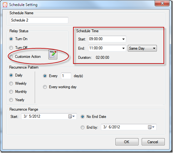Close the Schedule Setting window
The height and width of the screenshot is (153, 173).
coord(162,3)
